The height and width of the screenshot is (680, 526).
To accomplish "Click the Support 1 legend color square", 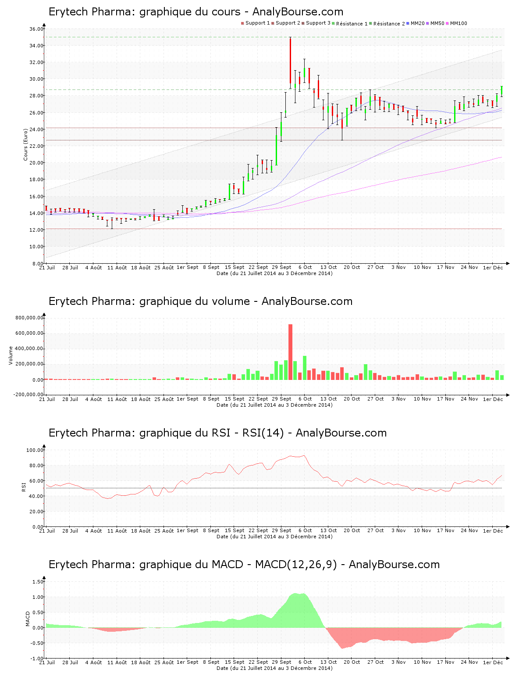I will (x=242, y=23).
